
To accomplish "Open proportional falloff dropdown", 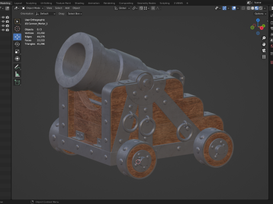I will point(158,8).
